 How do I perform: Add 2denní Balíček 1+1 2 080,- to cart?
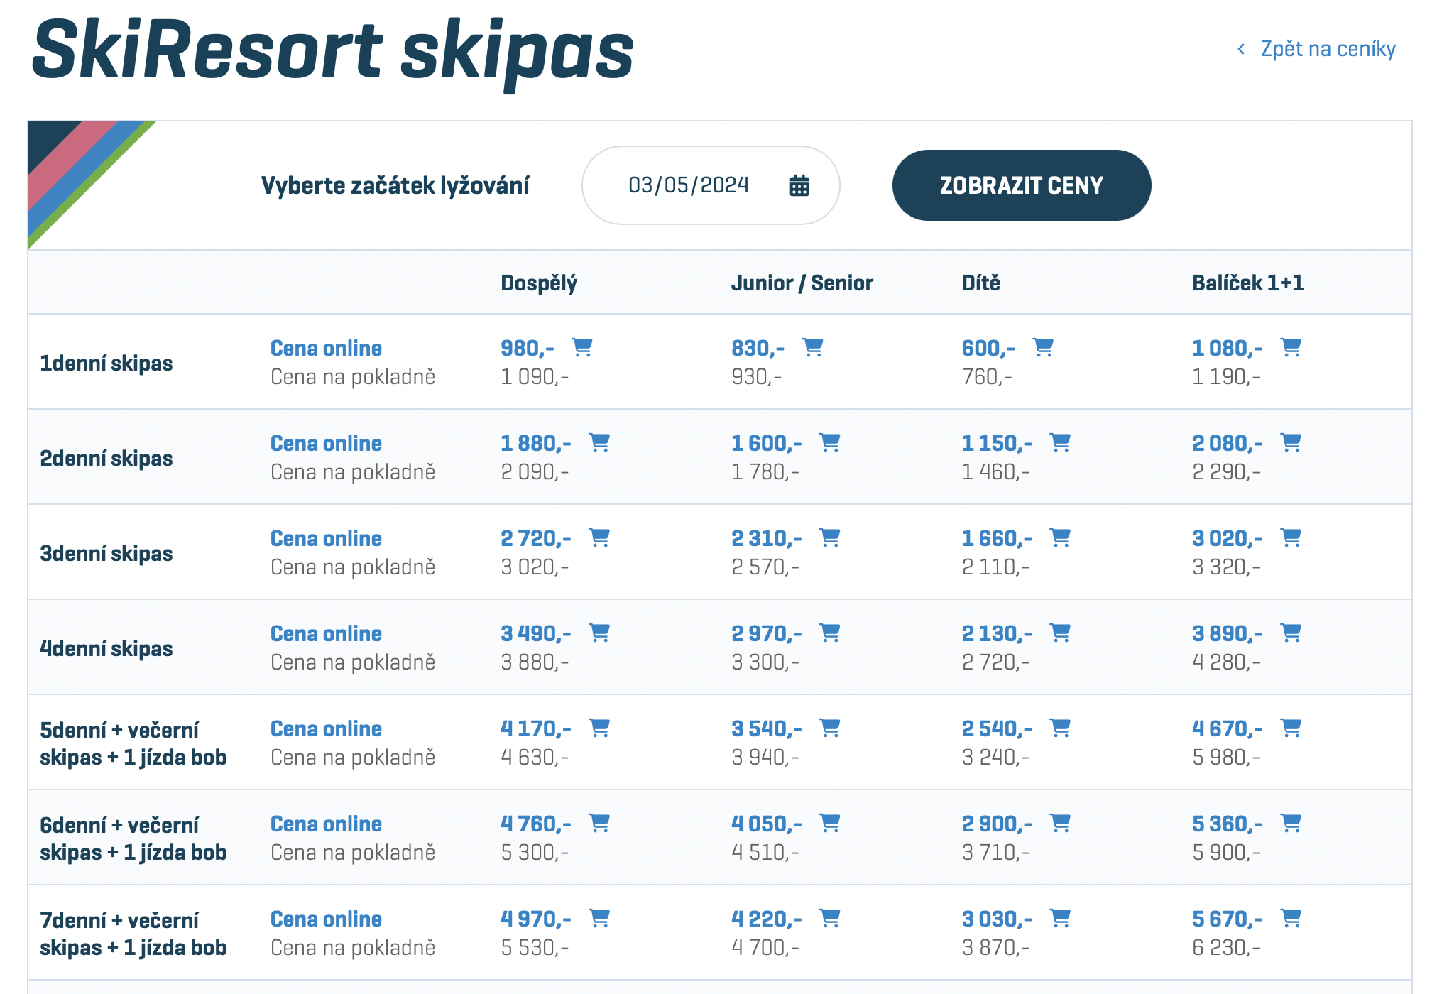click(x=1291, y=442)
